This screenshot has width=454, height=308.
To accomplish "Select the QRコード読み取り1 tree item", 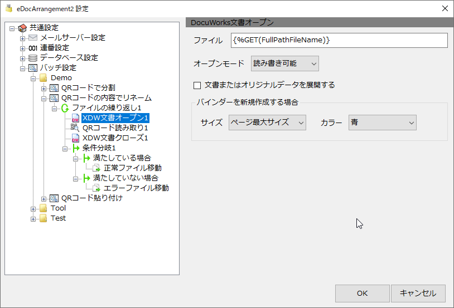I will (x=115, y=128).
